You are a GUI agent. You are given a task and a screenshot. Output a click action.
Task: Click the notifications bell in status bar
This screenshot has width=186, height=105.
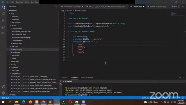point(183,98)
